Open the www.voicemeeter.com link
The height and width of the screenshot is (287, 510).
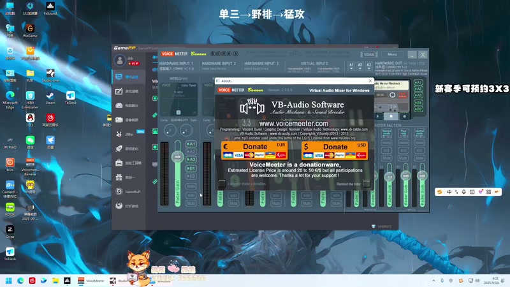pyautogui.click(x=293, y=124)
